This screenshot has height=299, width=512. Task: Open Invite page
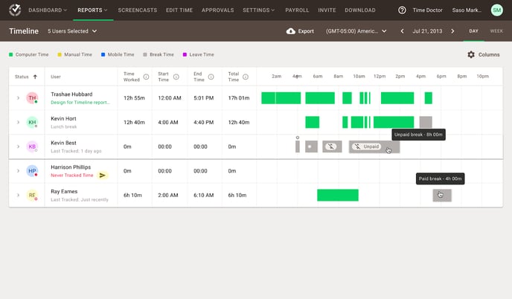[x=327, y=10]
